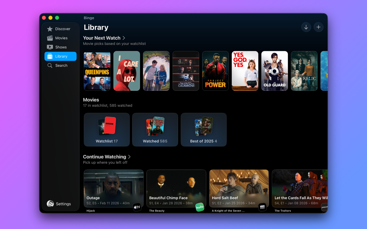This screenshot has width=367, height=229.
Task: Click The Beauty show title
Action: (157, 211)
